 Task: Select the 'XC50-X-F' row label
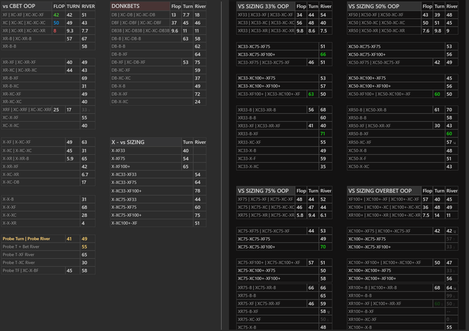point(357,159)
